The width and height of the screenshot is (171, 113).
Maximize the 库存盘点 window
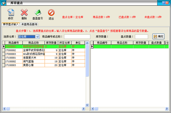point(164,3)
